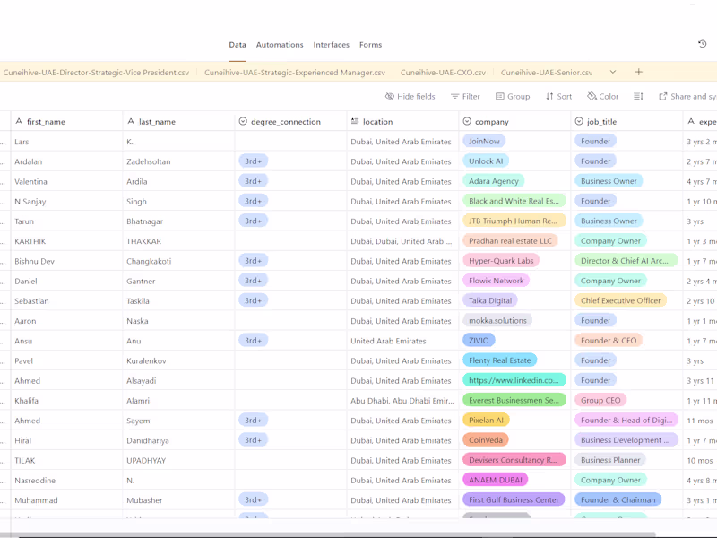The image size is (717, 538).
Task: Click the Unlock AI company tag
Action: pyautogui.click(x=486, y=161)
